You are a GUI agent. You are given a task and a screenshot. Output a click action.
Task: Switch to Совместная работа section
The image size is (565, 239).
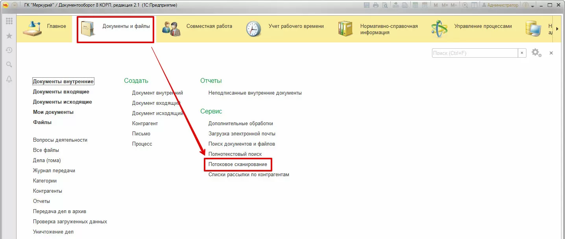(x=197, y=29)
